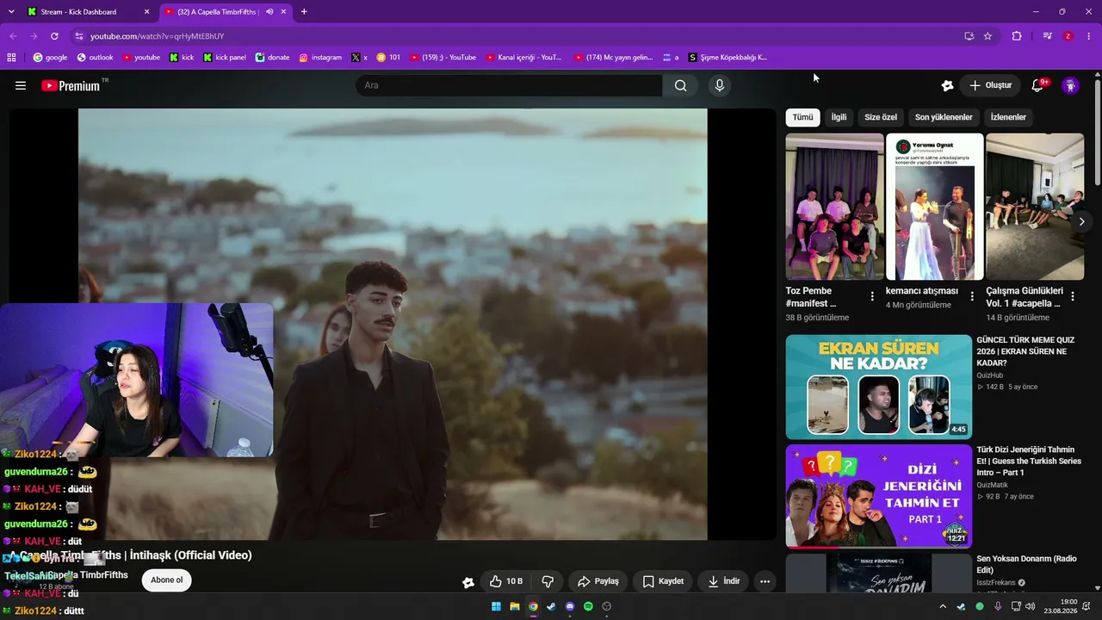Open Ekran Süren Ne Kadar quiz thumbnail

coord(879,387)
